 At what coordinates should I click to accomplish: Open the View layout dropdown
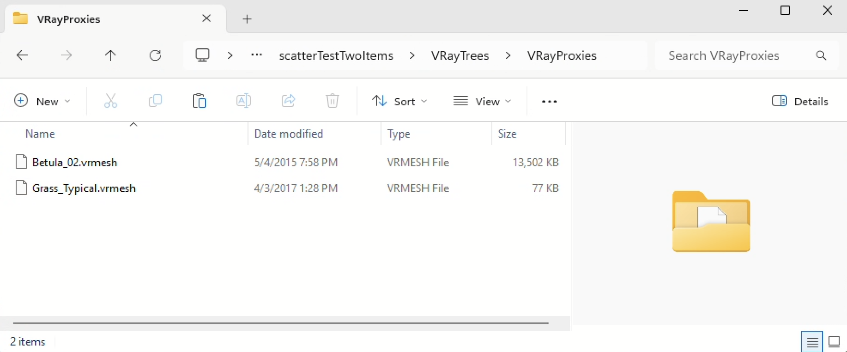click(482, 101)
